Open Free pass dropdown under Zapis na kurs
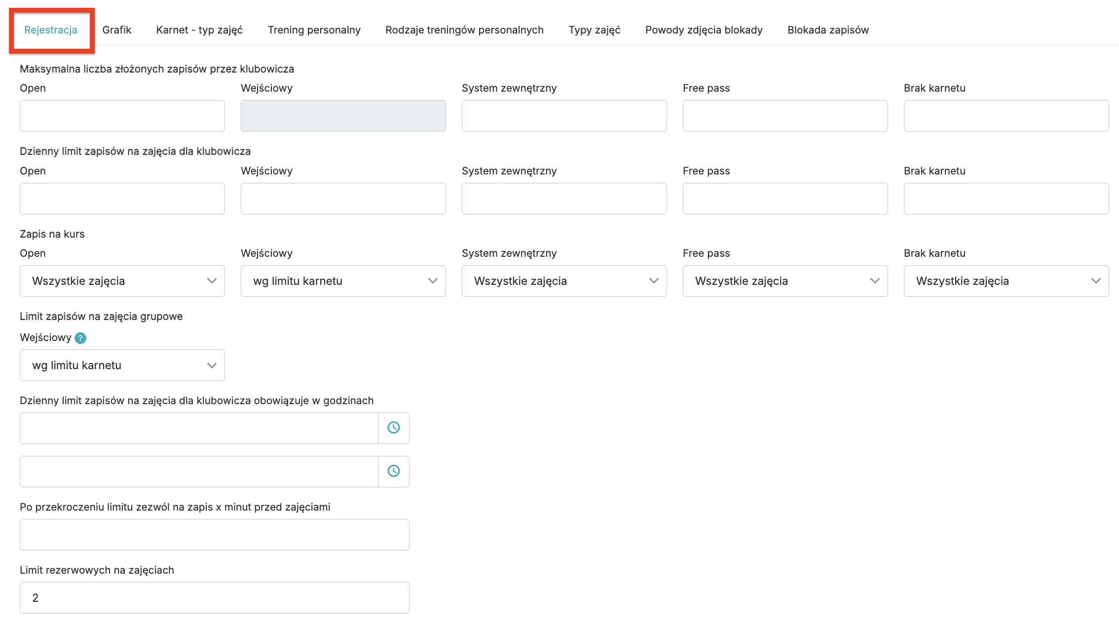 (x=785, y=281)
